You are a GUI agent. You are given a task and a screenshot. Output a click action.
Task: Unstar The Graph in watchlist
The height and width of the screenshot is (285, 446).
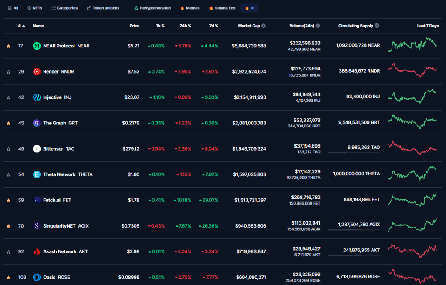(x=9, y=123)
